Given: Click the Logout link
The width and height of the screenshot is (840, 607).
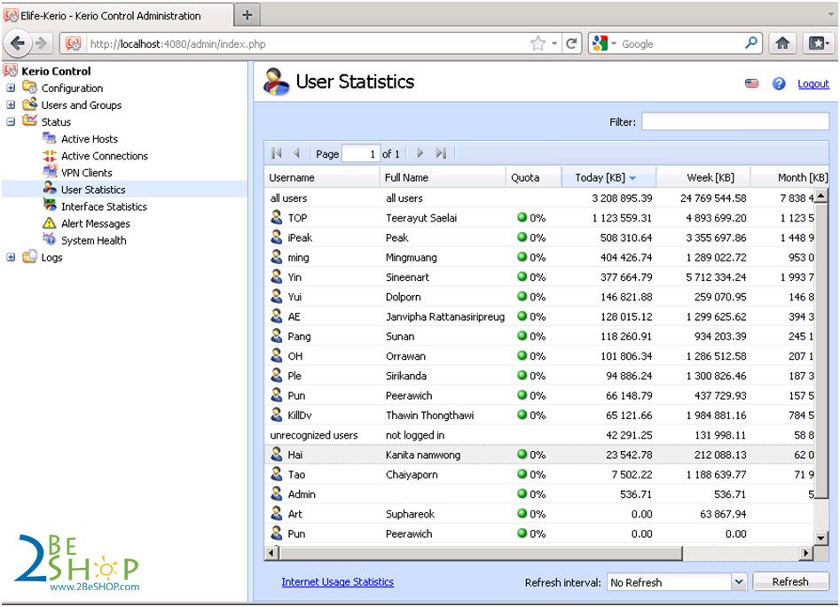Looking at the screenshot, I should (x=813, y=83).
